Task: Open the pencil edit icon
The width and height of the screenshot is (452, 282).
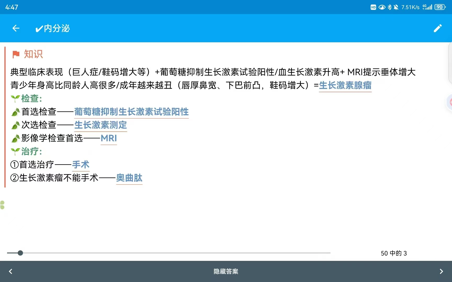Action: click(x=438, y=28)
